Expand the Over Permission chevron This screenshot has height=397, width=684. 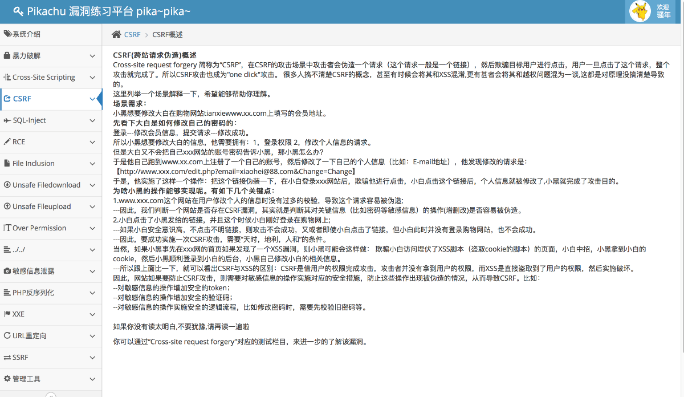click(92, 228)
